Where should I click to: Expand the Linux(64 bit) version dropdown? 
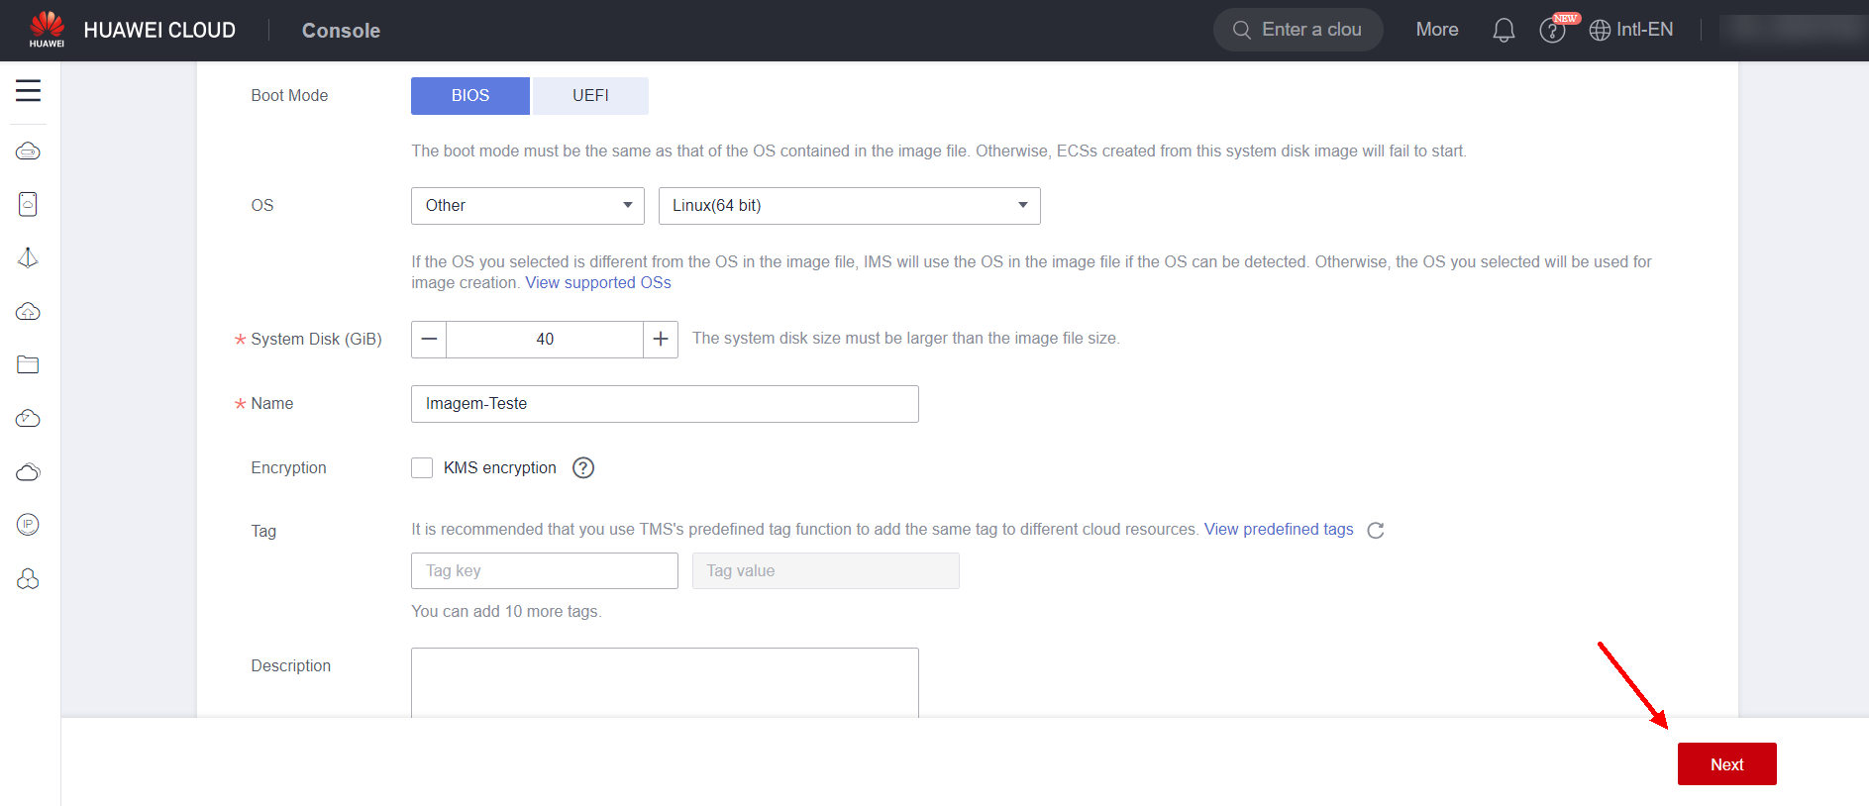(849, 206)
